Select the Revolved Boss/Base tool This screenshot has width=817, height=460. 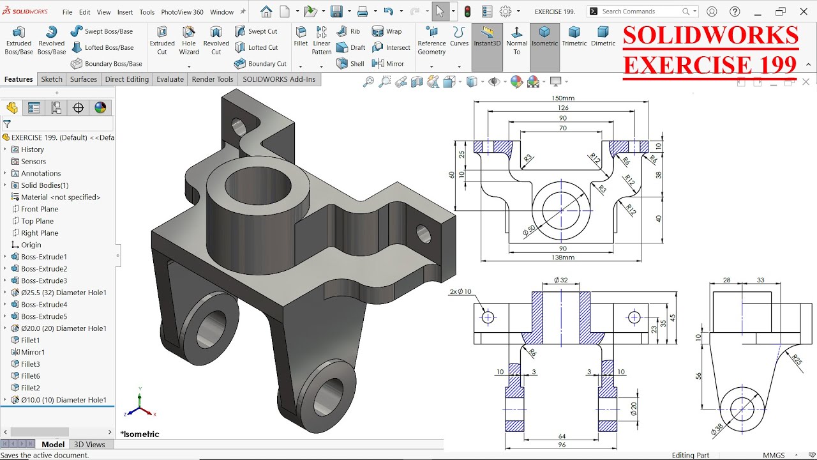coord(51,41)
